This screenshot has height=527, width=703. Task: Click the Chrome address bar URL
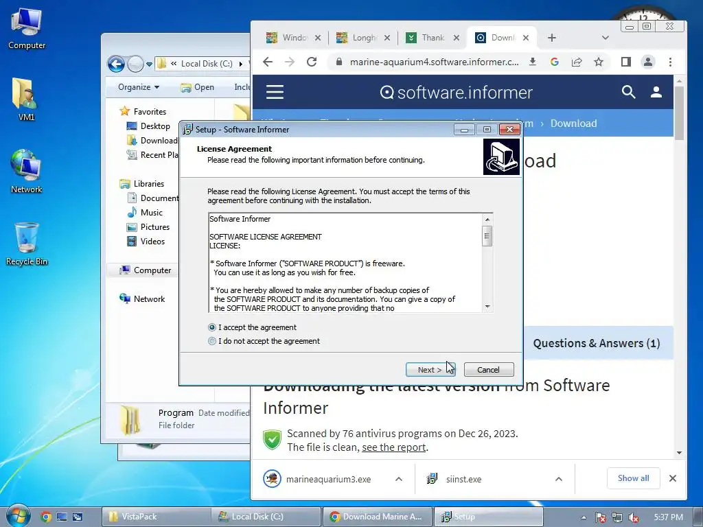434,62
